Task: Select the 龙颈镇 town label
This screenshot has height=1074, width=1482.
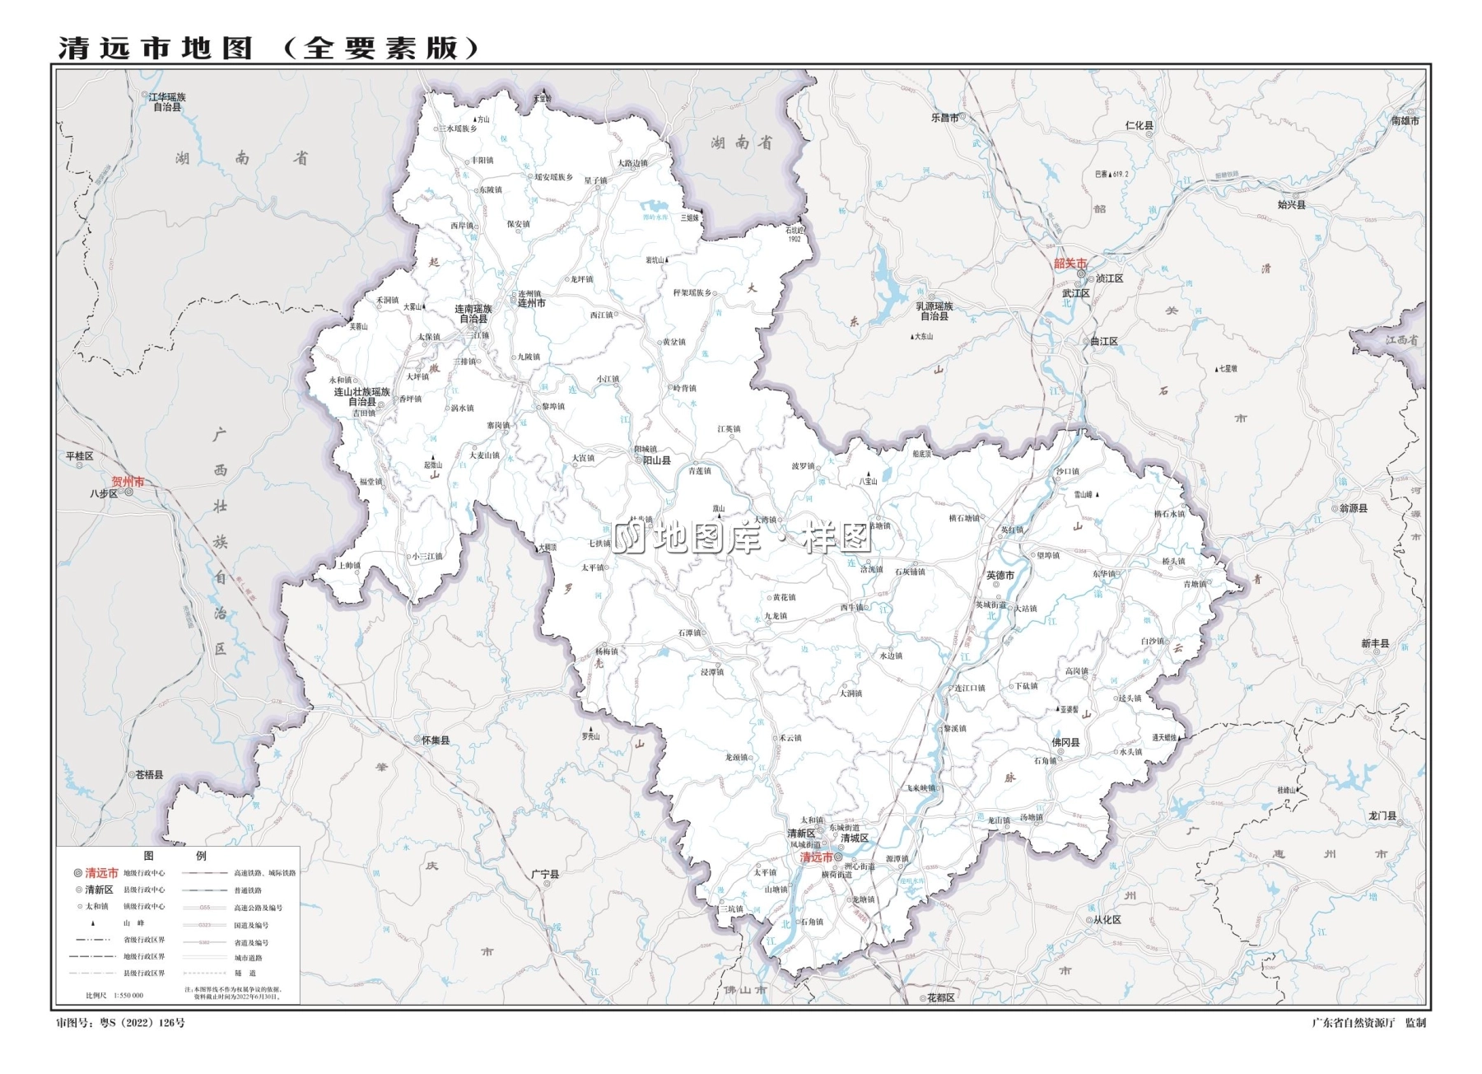Action: click(736, 757)
